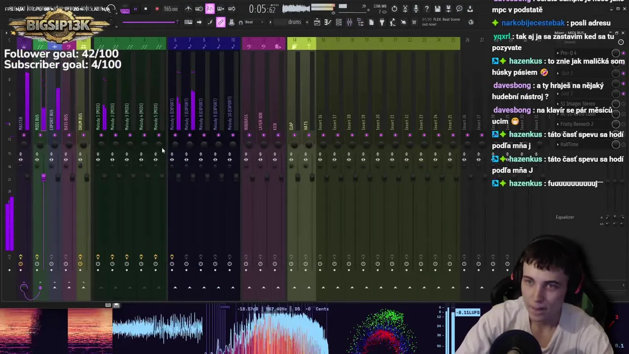Open the Channel rack view icon
This screenshot has height=354, width=629.
(339, 22)
